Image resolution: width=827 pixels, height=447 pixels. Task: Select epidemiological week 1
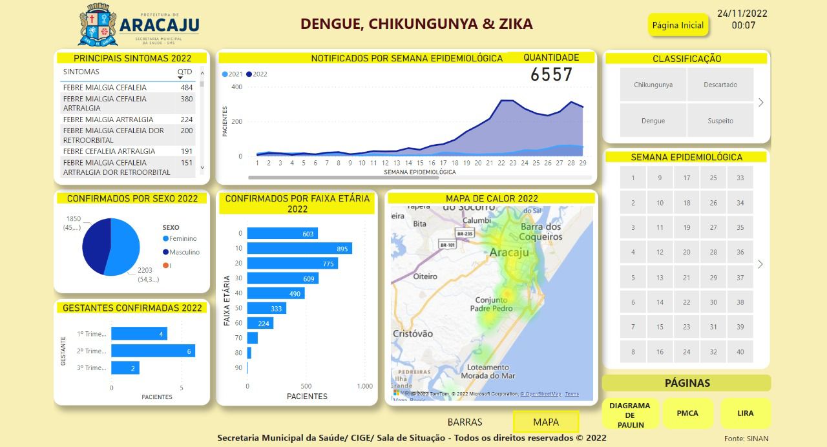click(x=633, y=178)
